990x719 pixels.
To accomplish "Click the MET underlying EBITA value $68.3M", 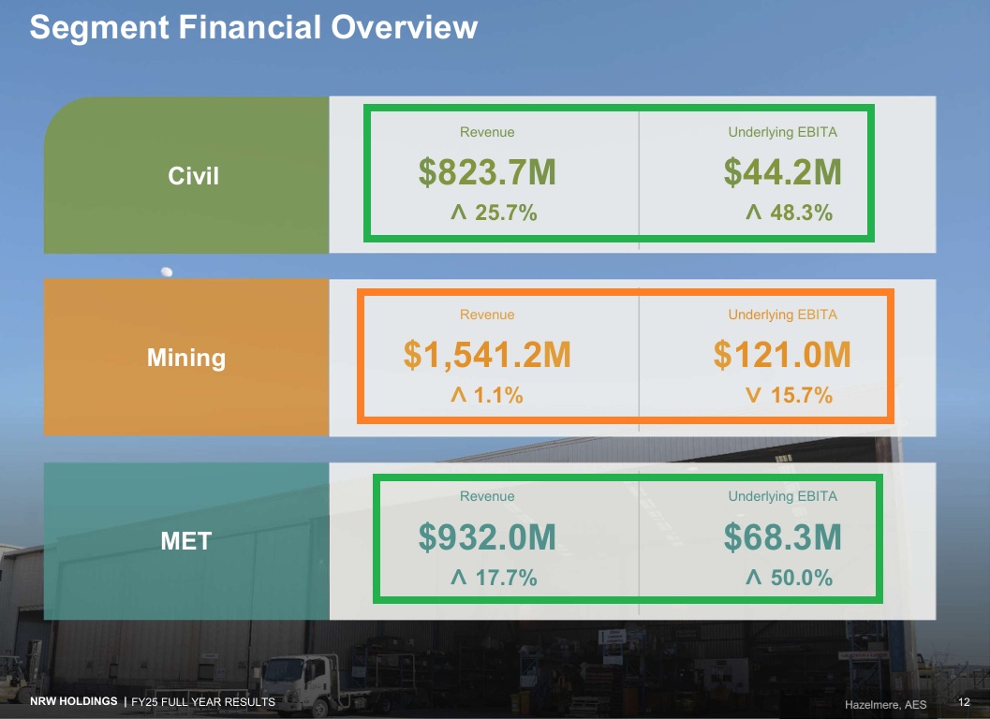I will [x=782, y=537].
